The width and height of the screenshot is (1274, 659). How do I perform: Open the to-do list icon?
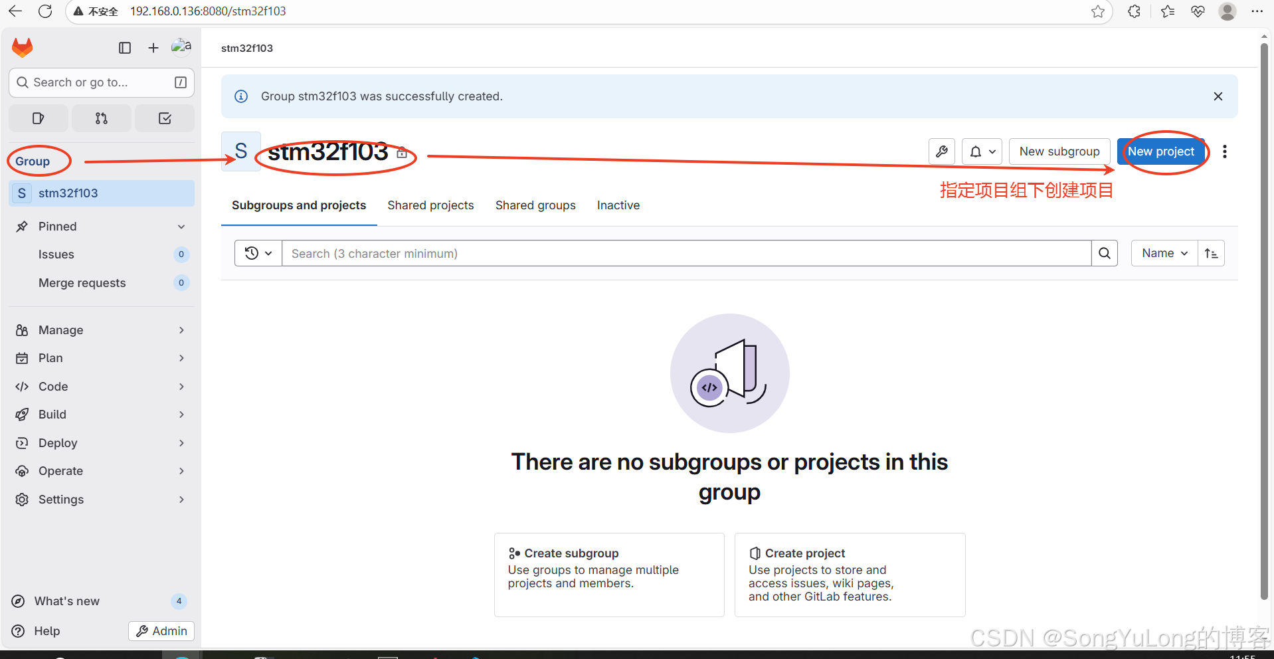165,118
